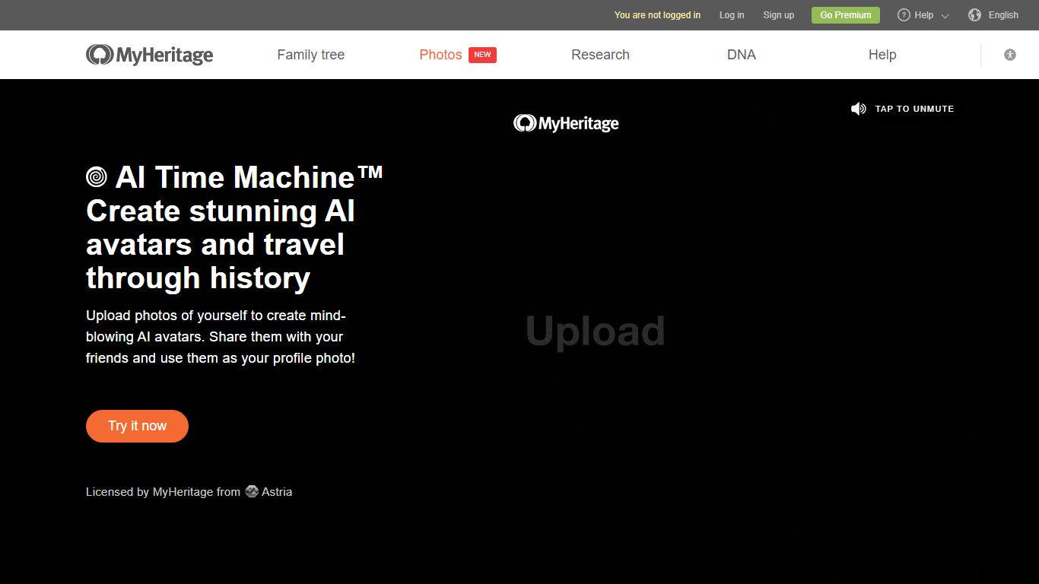Image resolution: width=1039 pixels, height=584 pixels.
Task: Click the speaker icon near TAP TO UNMUTE
Action: point(858,108)
